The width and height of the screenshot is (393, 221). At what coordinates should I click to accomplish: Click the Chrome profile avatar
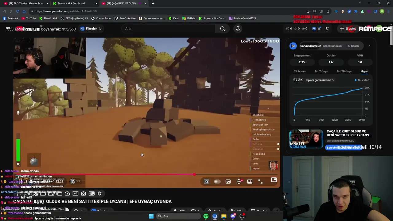[382, 11]
